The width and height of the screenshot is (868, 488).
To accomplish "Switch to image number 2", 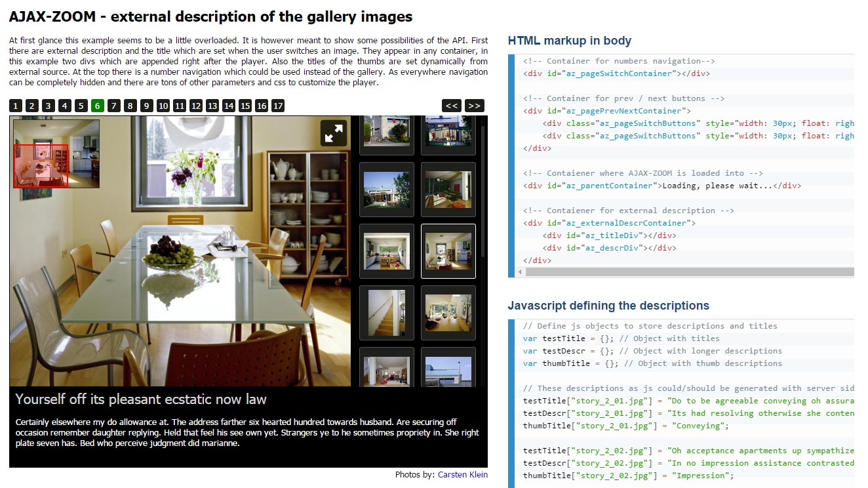I will (x=32, y=106).
